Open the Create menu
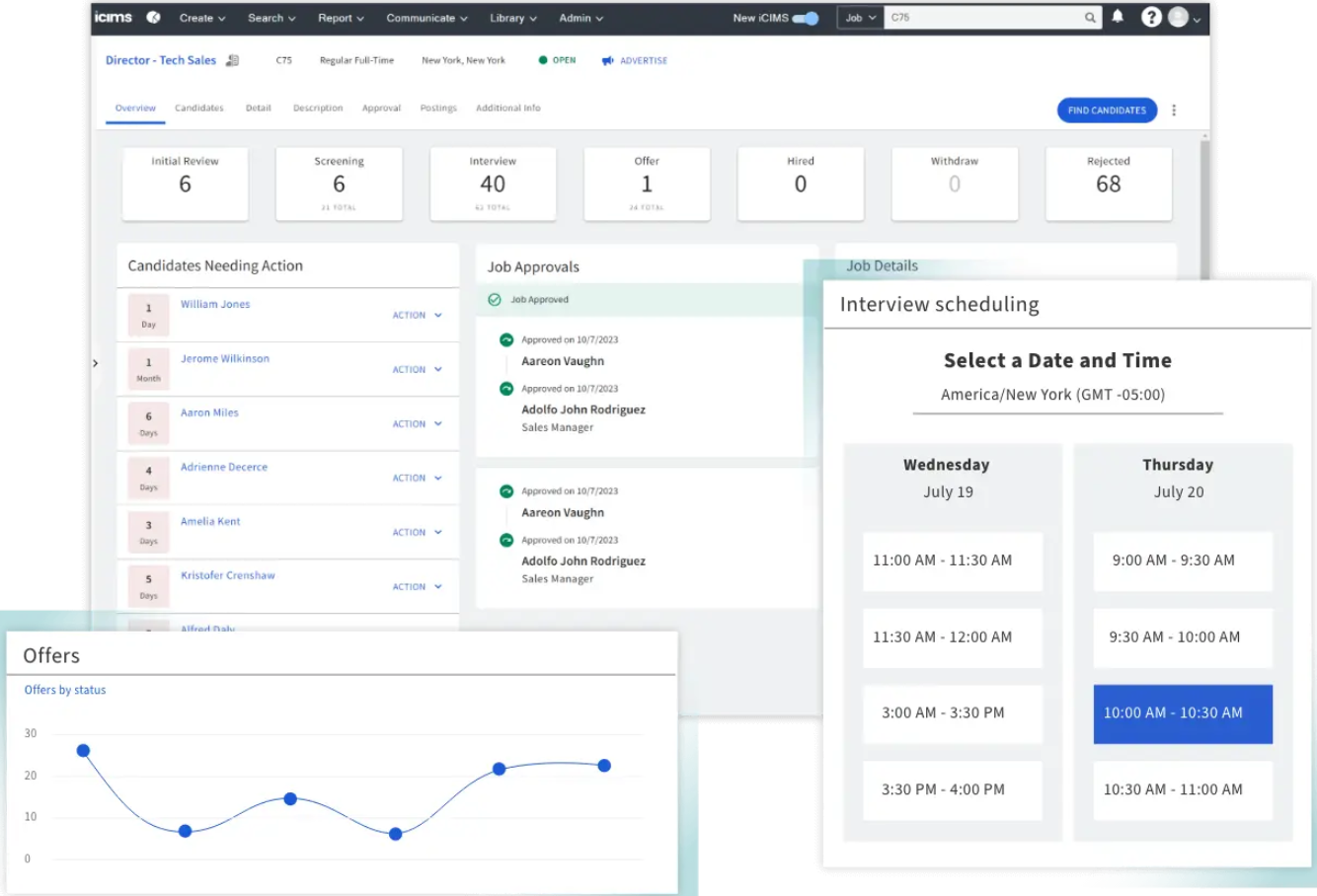This screenshot has width=1317, height=896. [x=202, y=18]
